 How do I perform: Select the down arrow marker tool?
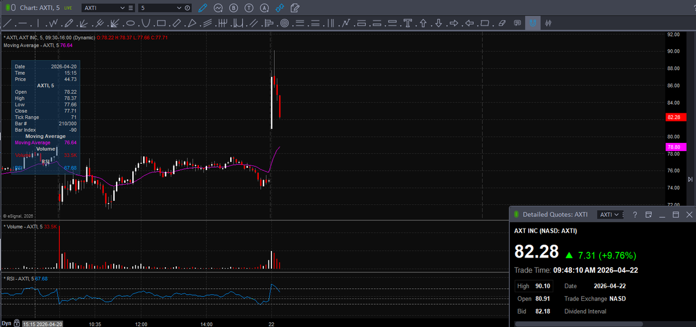[x=438, y=23]
